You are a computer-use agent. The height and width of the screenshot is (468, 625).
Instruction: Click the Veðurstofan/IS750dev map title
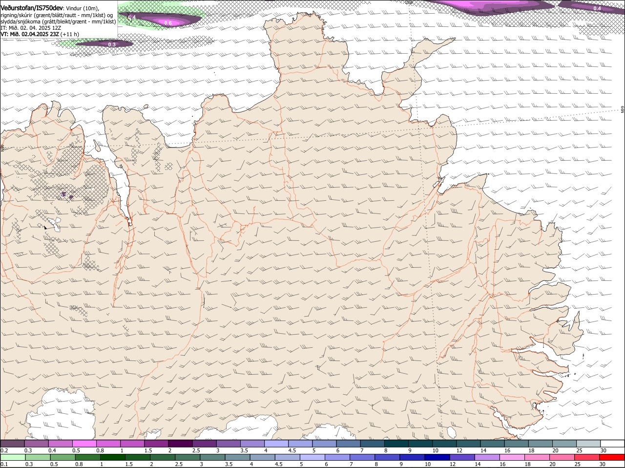(x=32, y=8)
